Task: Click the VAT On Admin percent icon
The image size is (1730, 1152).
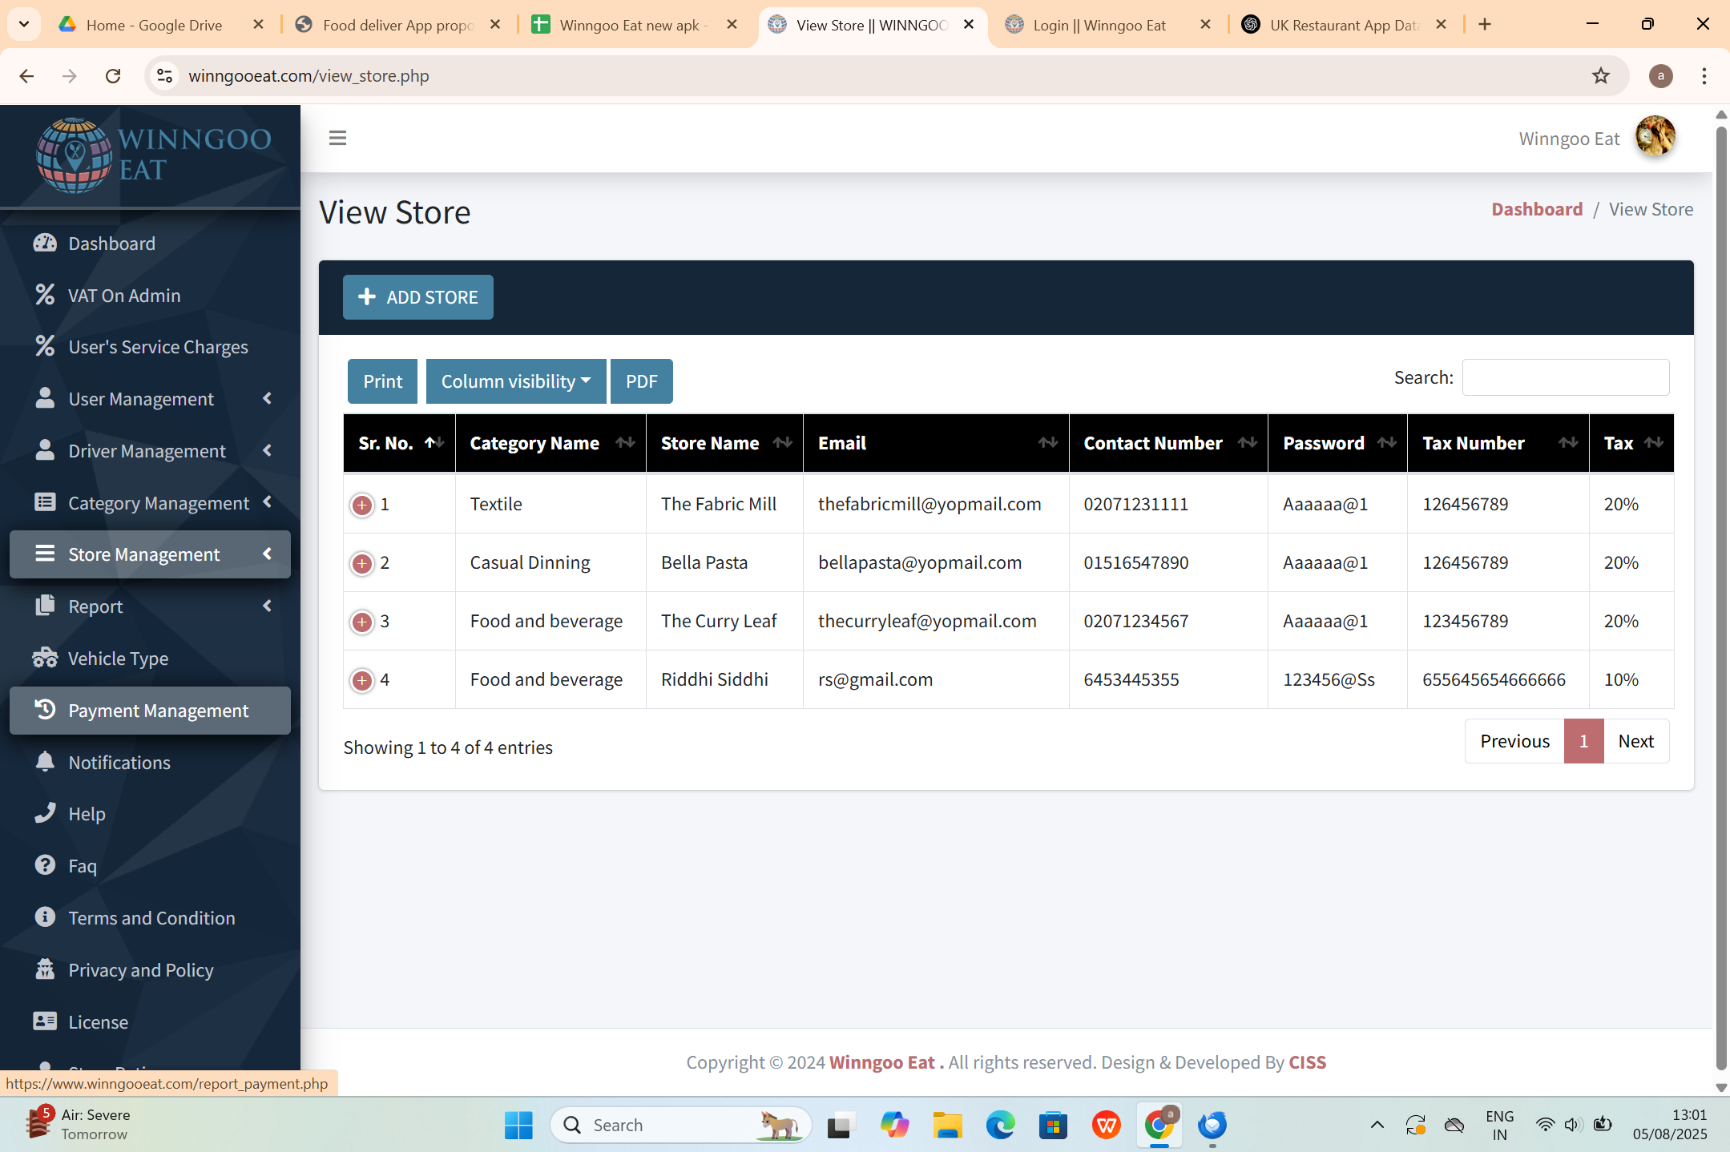Action: tap(45, 295)
